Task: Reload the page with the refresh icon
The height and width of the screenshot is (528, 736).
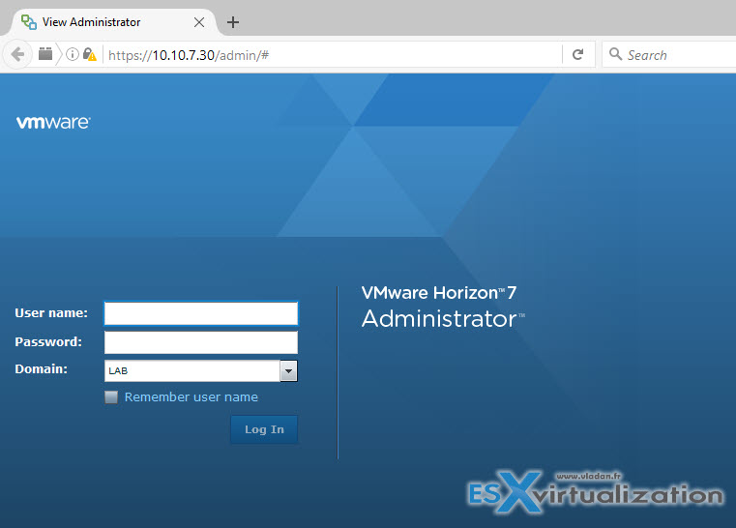Action: pyautogui.click(x=578, y=54)
